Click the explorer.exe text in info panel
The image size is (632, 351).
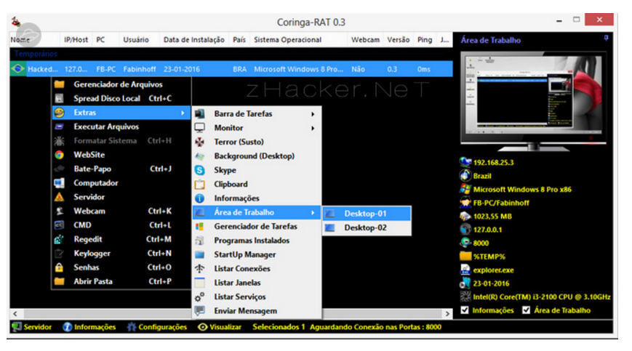point(493,270)
